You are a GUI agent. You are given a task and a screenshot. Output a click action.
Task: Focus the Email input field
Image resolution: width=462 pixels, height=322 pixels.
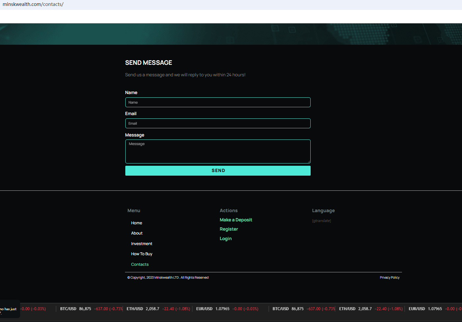(218, 123)
